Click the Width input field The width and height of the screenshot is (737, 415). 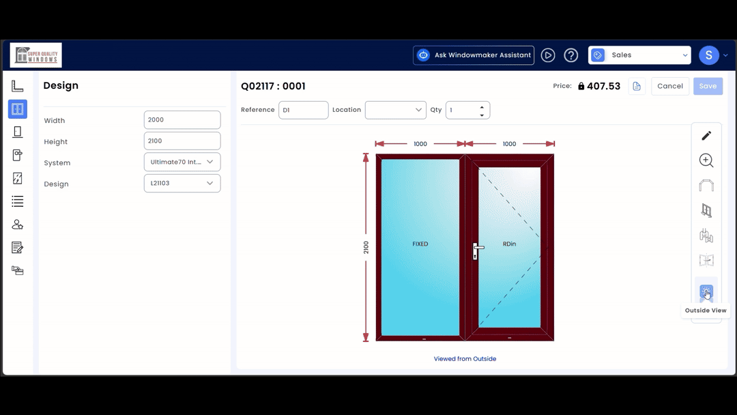[x=182, y=120]
